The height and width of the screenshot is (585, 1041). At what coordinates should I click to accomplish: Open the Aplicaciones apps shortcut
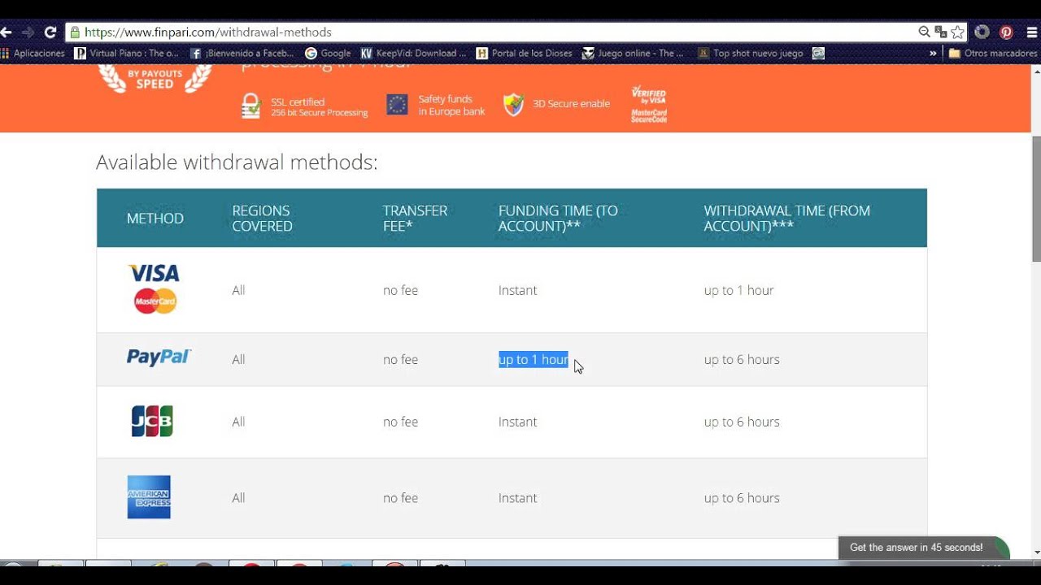tap(33, 54)
